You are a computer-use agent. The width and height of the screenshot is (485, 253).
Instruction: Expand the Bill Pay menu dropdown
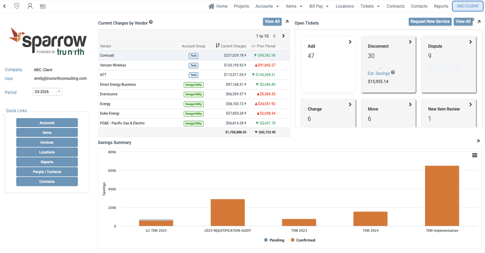tap(319, 6)
